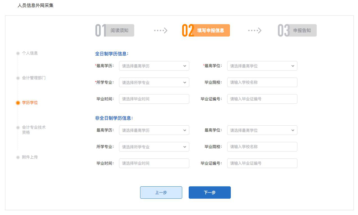The image size is (358, 215).
Task: Expand the full-time 所学专业 dropdown
Action: (154, 82)
